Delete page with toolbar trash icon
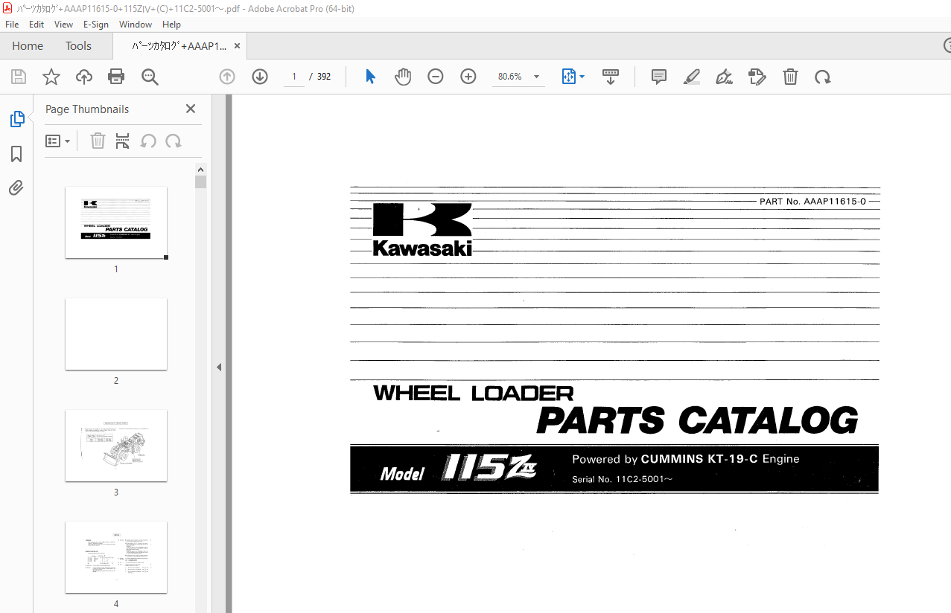Viewport: 951px width, 613px height. [x=790, y=77]
